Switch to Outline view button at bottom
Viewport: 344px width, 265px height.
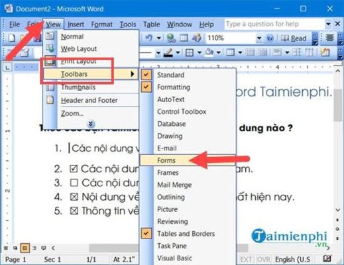[x=34, y=248]
